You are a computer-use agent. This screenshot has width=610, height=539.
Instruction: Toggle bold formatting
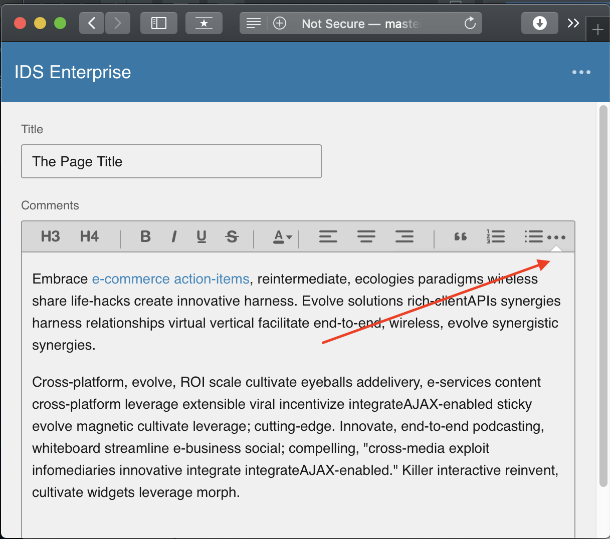click(x=145, y=236)
